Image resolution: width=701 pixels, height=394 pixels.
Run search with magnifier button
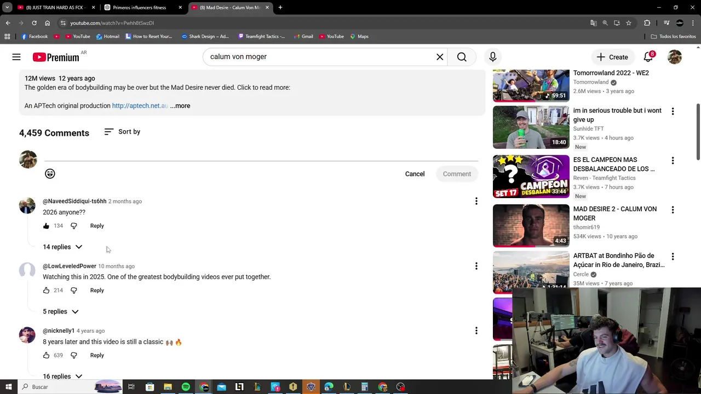pyautogui.click(x=462, y=57)
